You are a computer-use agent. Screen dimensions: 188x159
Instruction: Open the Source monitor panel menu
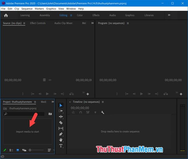click(x=24, y=23)
